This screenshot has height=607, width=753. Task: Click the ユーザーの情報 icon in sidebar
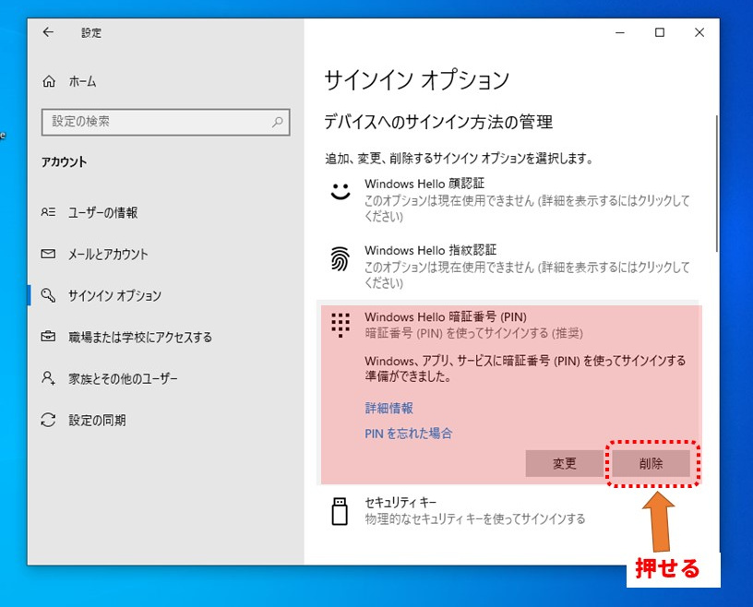pyautogui.click(x=49, y=212)
